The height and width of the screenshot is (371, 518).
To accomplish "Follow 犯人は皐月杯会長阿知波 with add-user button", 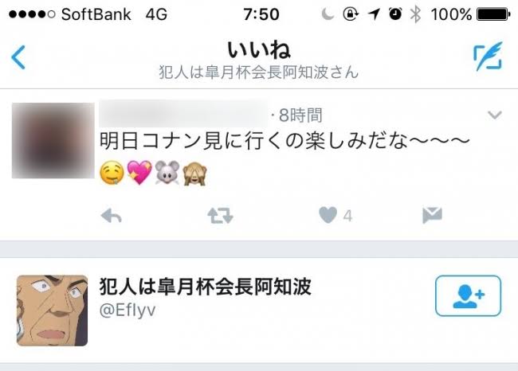I will [468, 295].
